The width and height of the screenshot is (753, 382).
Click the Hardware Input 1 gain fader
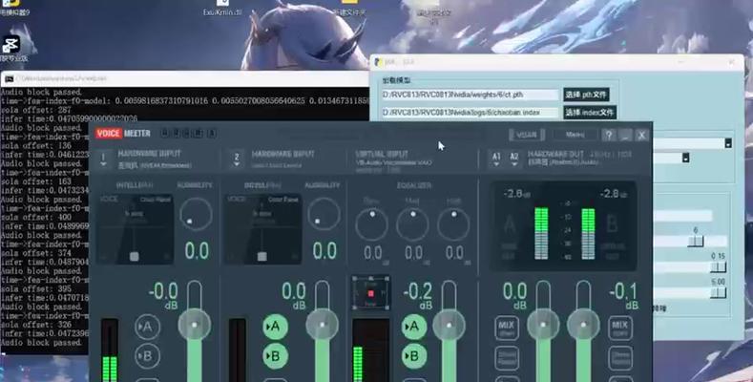click(195, 325)
